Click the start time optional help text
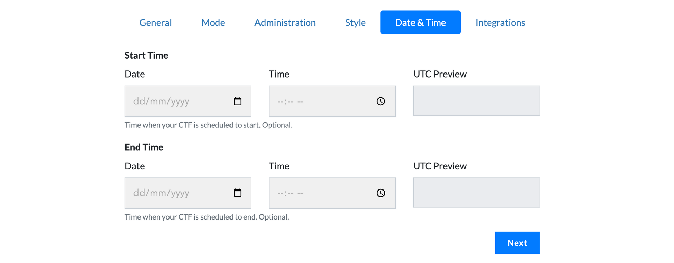Viewport: 674px width, 263px height. (209, 125)
